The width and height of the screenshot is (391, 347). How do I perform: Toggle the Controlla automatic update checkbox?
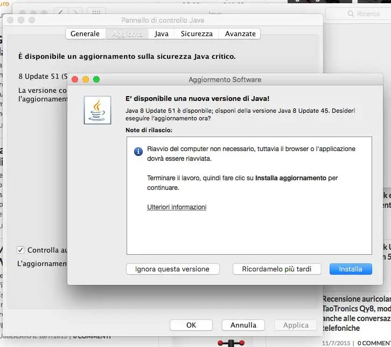click(20, 250)
